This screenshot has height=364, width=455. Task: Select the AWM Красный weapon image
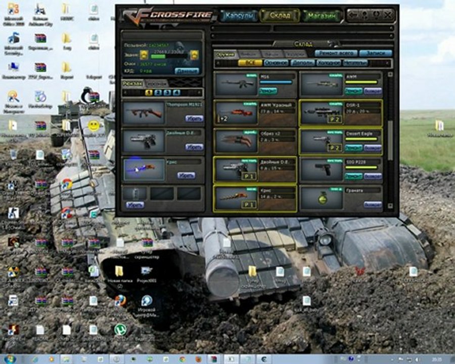point(237,113)
